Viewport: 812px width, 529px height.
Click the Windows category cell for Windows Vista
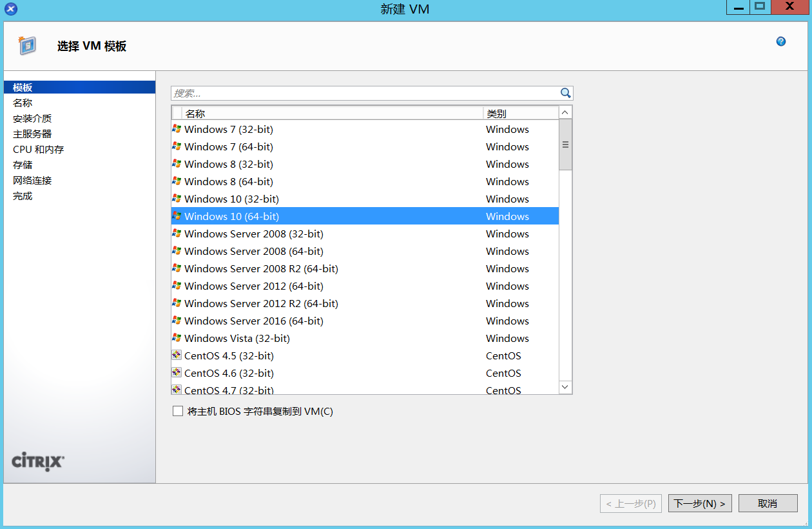click(507, 338)
